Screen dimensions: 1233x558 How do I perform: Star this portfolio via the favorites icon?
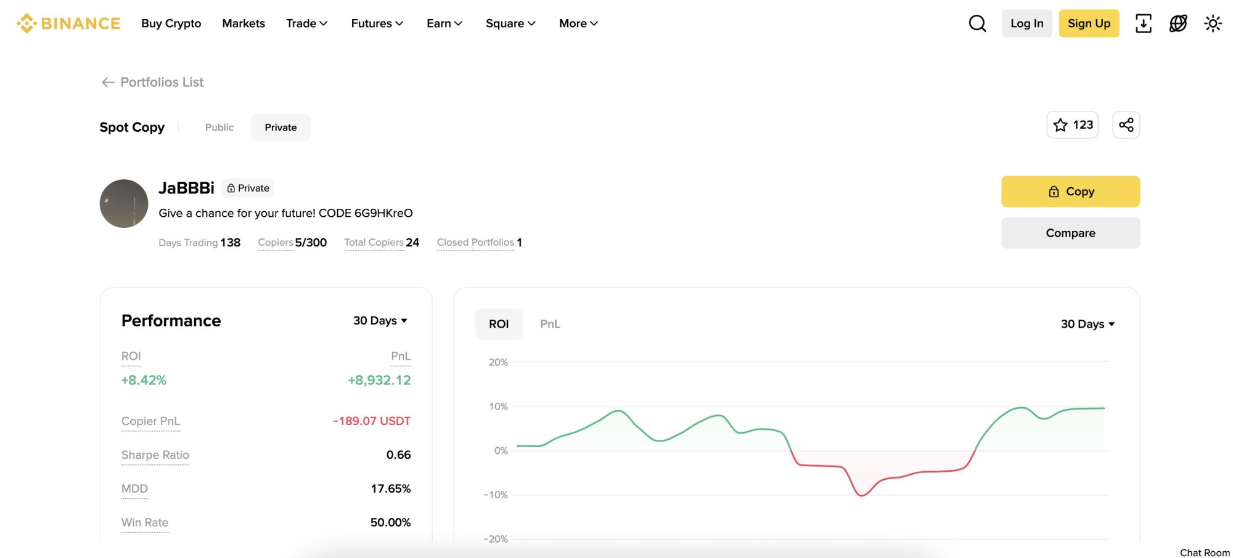[x=1060, y=124]
